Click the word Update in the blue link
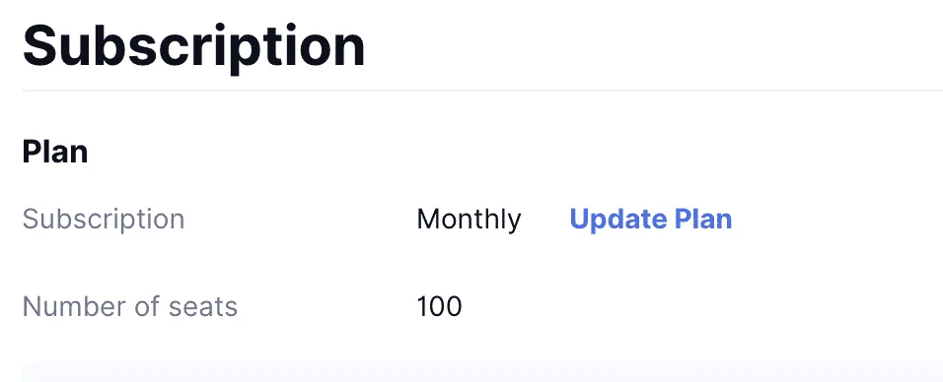Screen dimensions: 943x382 click(618, 220)
